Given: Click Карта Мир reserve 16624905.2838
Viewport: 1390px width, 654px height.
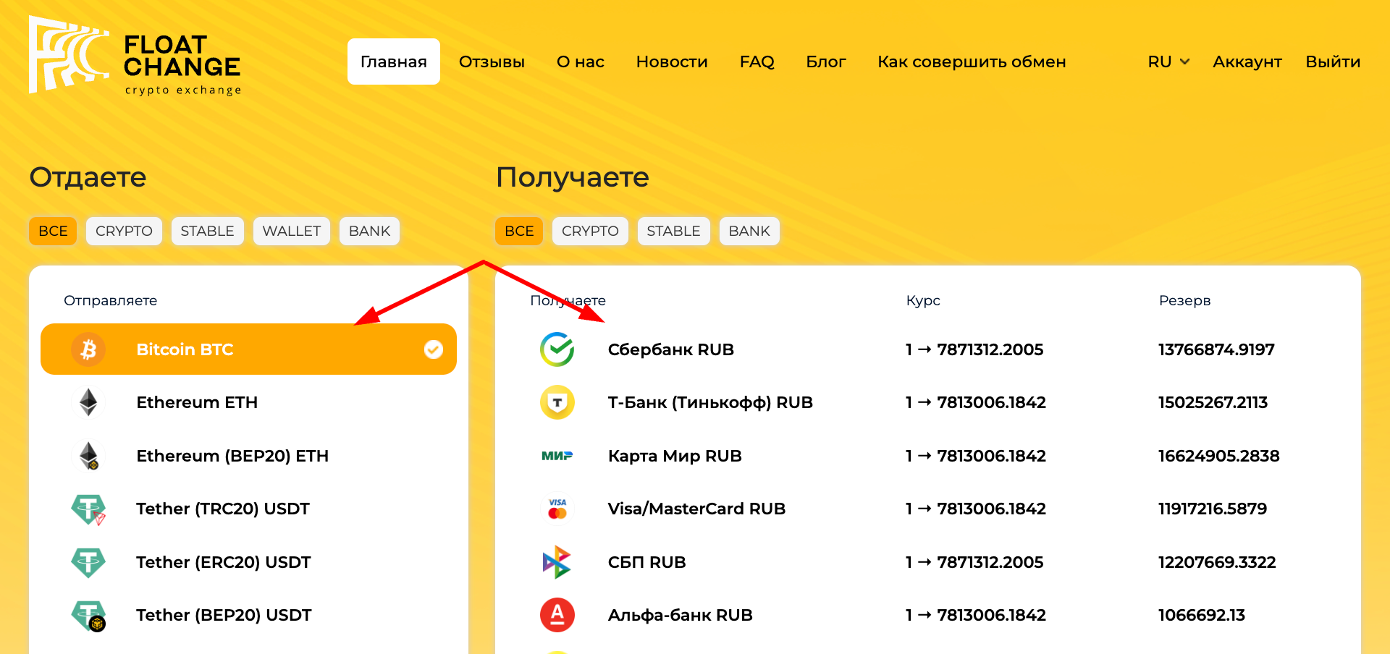Looking at the screenshot, I should 1219,456.
